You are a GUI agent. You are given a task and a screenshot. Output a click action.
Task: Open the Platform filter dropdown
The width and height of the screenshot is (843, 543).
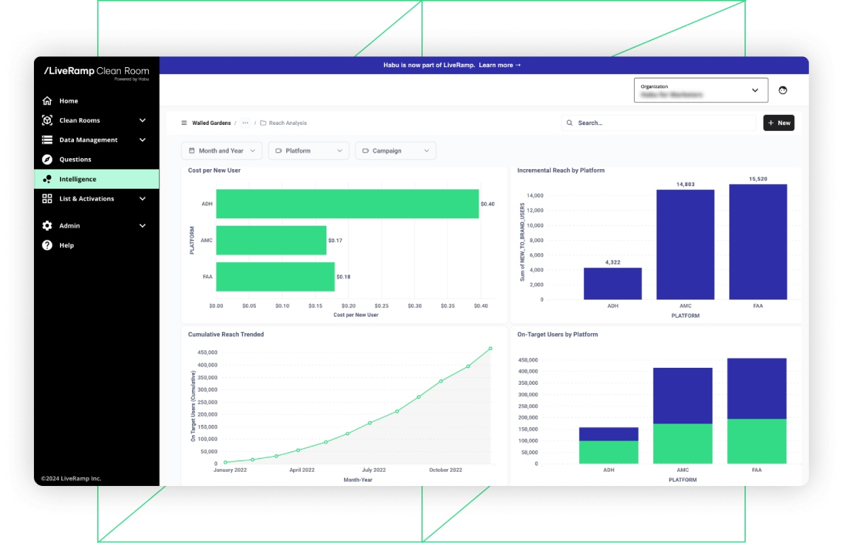(309, 151)
